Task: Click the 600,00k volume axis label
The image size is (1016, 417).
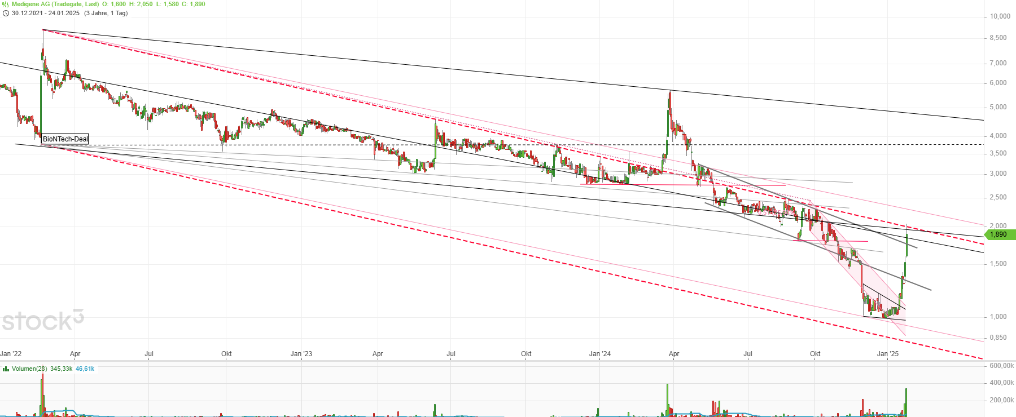Action: [1001, 366]
